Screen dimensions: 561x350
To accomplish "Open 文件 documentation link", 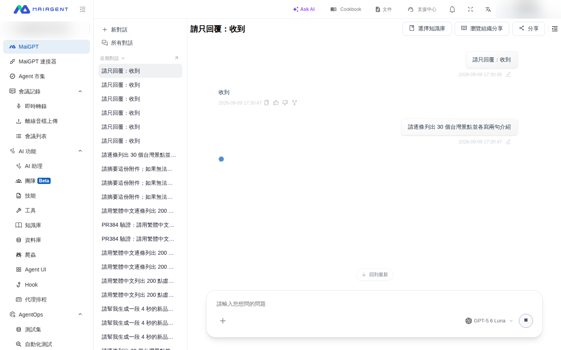I will pyautogui.click(x=384, y=9).
